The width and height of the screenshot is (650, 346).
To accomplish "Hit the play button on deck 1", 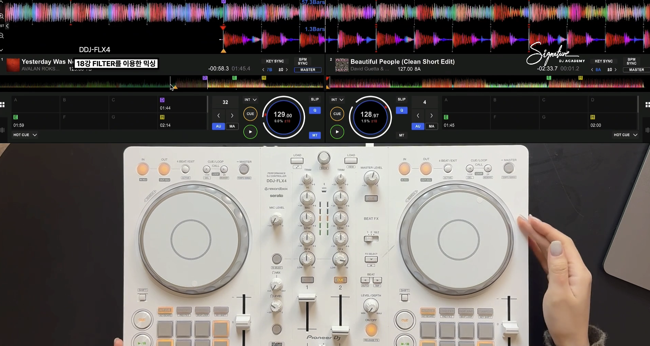I will (x=250, y=132).
